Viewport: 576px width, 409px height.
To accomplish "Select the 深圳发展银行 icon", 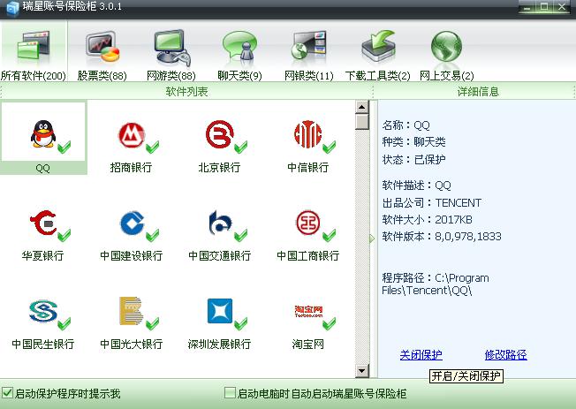I will pos(220,311).
